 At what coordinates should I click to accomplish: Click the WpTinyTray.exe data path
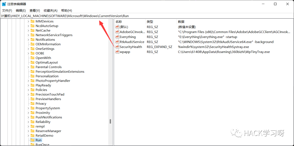click(x=224, y=52)
